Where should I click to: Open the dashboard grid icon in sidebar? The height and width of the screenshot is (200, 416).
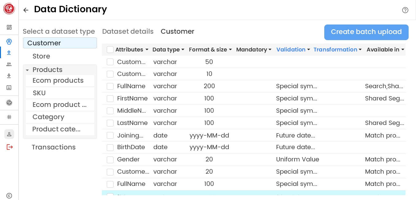click(9, 27)
